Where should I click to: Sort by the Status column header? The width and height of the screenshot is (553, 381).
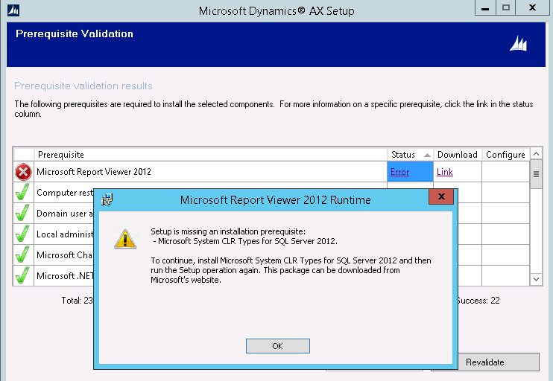point(410,155)
